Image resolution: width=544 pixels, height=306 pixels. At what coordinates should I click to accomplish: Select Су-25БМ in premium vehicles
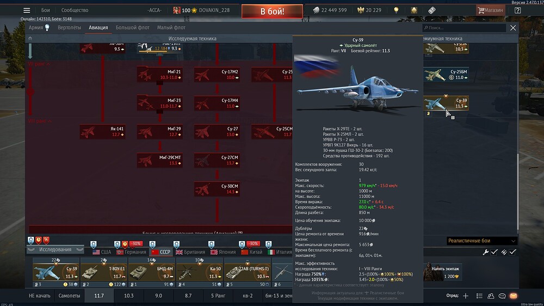click(446, 75)
